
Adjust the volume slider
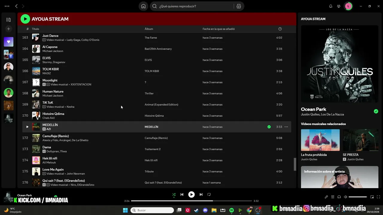coord(358,197)
